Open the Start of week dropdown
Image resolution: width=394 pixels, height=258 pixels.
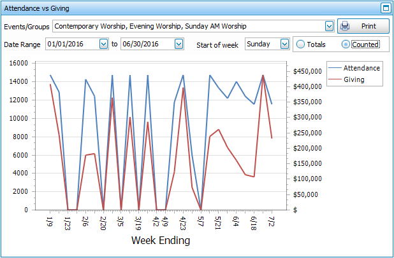(284, 44)
